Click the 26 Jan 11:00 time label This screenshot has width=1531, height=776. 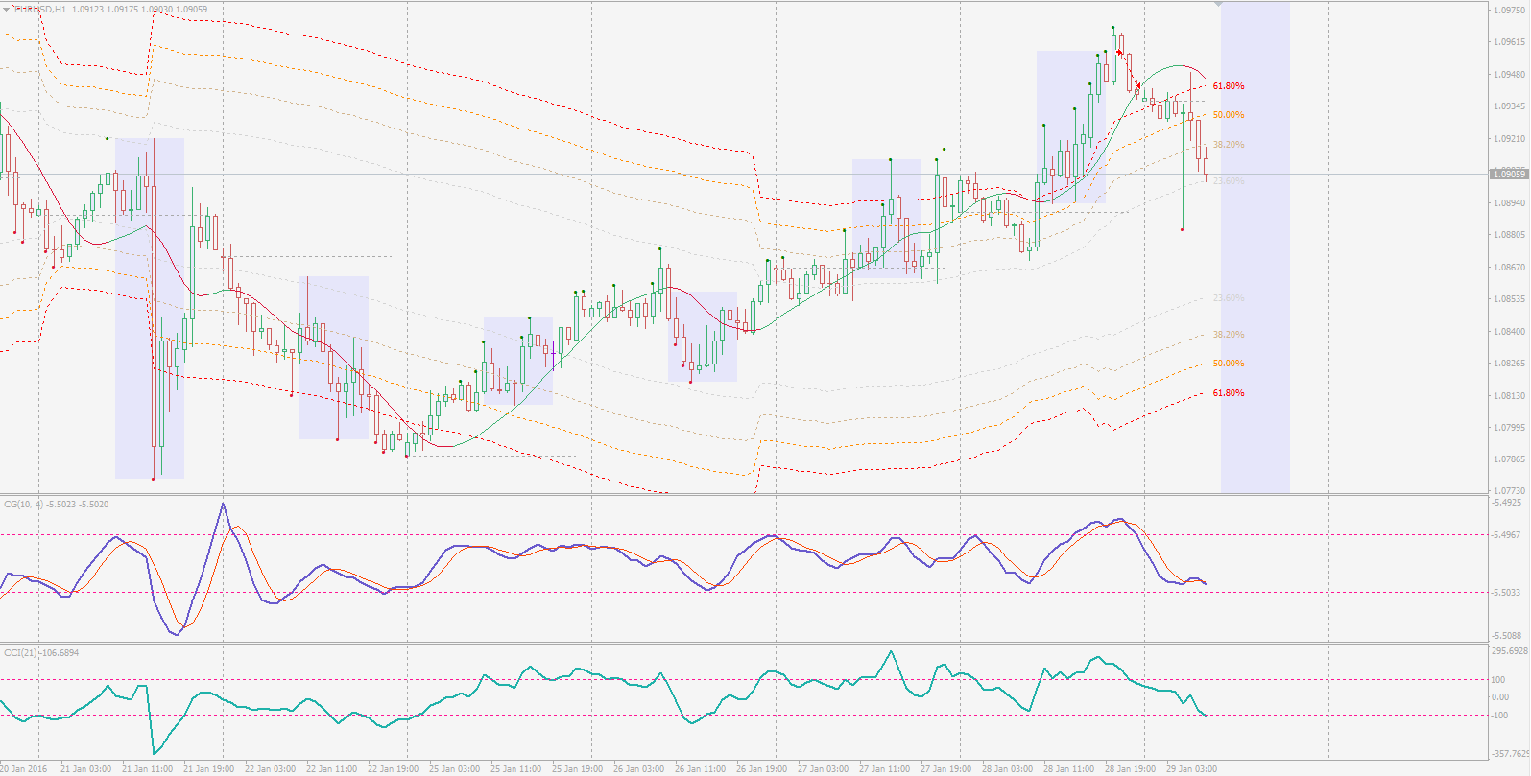[700, 769]
